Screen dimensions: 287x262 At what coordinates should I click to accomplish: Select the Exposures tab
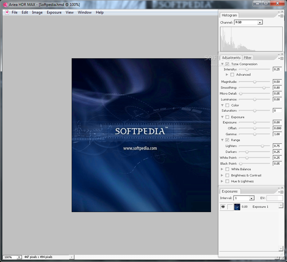tap(230, 191)
